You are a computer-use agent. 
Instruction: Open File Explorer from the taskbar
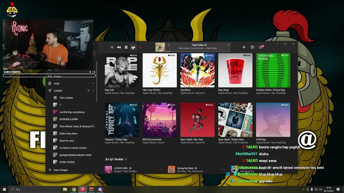click(x=65, y=190)
